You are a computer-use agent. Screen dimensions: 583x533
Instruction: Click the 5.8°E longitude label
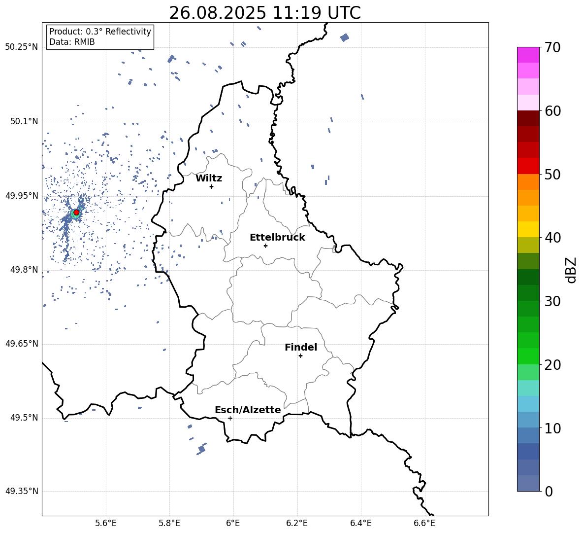[169, 523]
